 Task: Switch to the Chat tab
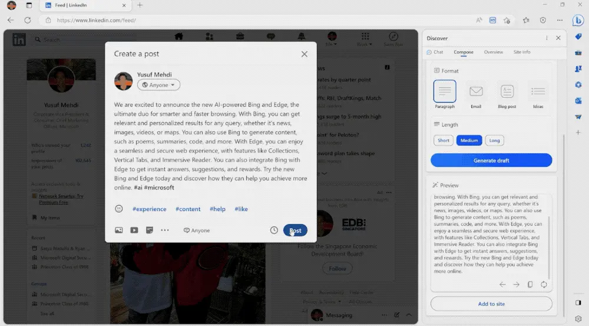pyautogui.click(x=435, y=52)
